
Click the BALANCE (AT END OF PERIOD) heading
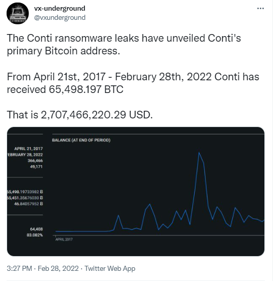click(x=81, y=140)
